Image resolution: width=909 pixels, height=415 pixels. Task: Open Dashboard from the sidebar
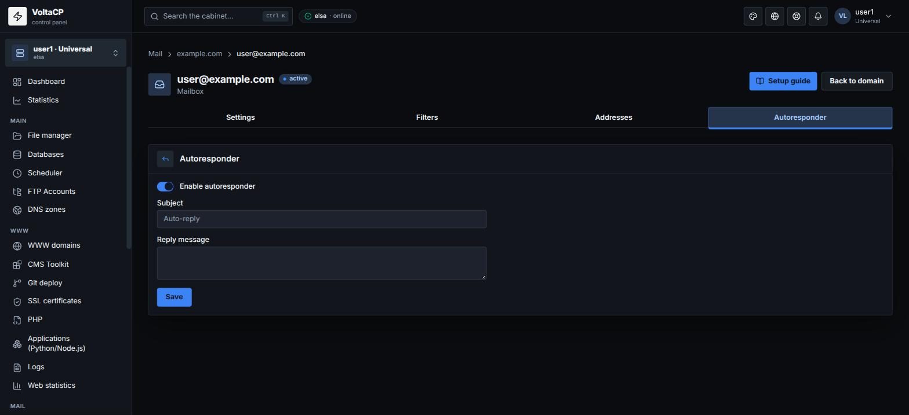click(x=66, y=82)
